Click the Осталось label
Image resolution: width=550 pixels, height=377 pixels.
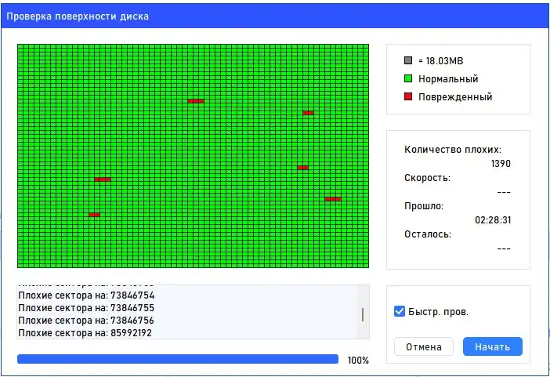tap(428, 234)
